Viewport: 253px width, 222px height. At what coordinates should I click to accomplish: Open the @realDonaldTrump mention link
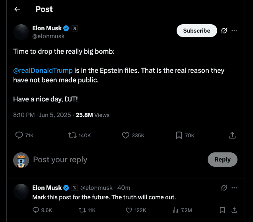pos(43,70)
